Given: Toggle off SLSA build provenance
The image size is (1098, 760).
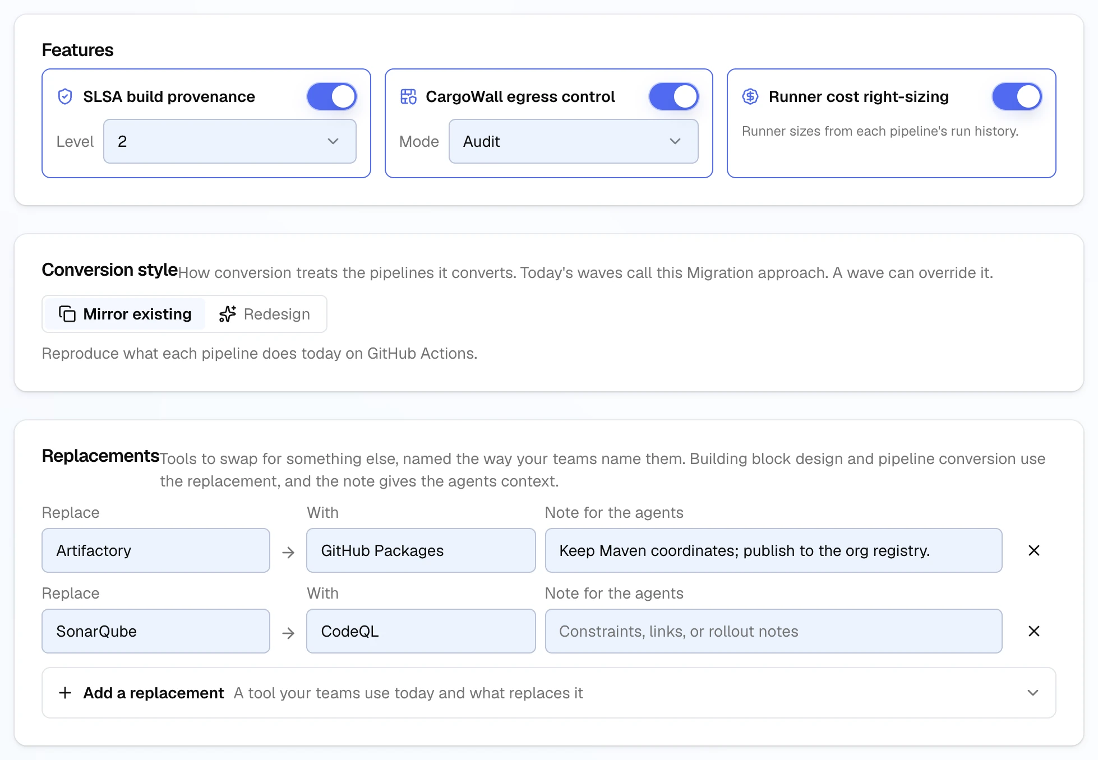Looking at the screenshot, I should click(x=332, y=96).
